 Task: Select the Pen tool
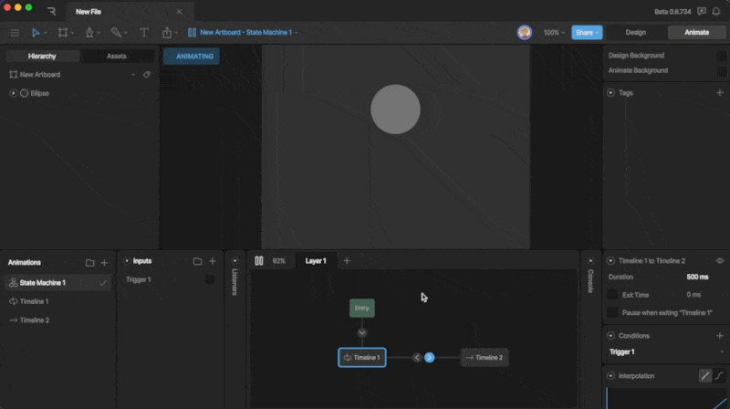[89, 33]
